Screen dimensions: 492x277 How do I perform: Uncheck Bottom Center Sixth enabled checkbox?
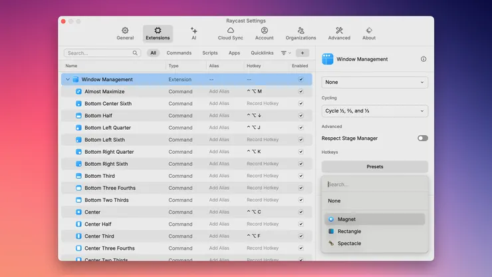pyautogui.click(x=301, y=103)
